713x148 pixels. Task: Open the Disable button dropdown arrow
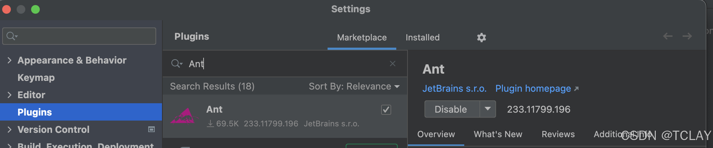tap(487, 109)
